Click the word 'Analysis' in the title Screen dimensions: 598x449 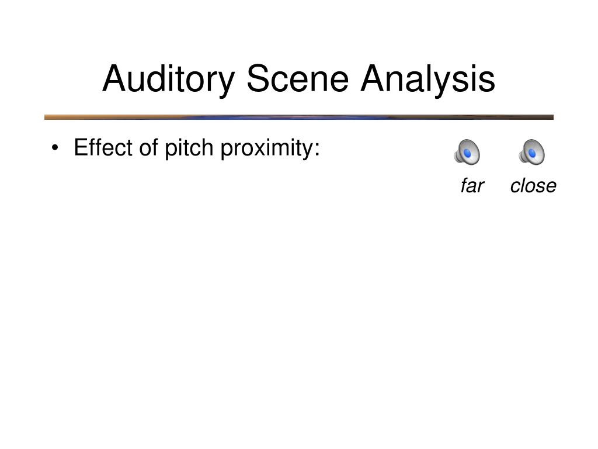[428, 80]
